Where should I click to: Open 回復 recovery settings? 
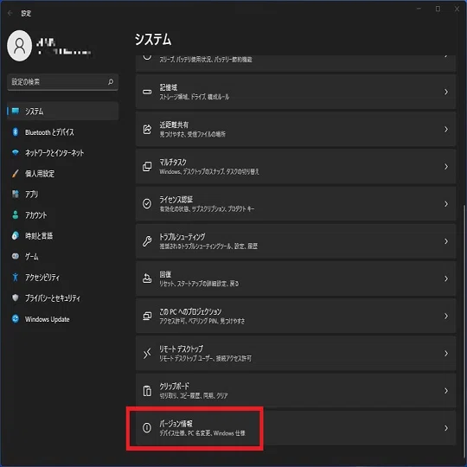pos(296,278)
